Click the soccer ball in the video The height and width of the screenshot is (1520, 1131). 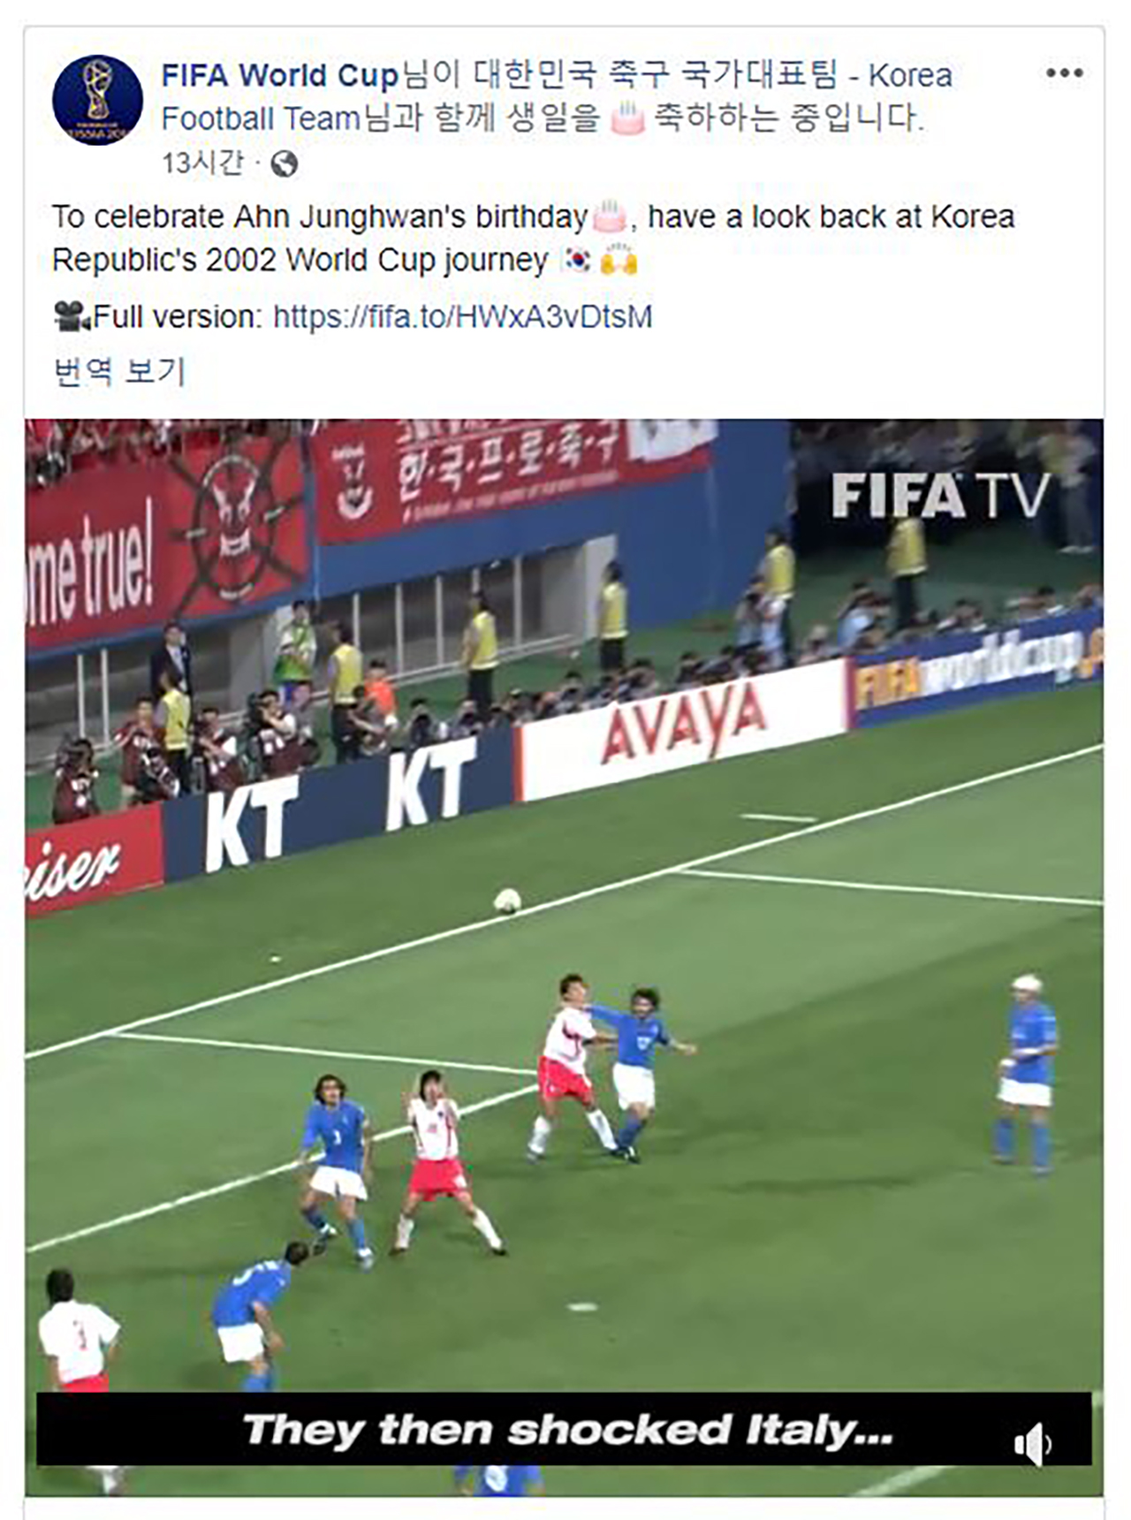pyautogui.click(x=507, y=901)
